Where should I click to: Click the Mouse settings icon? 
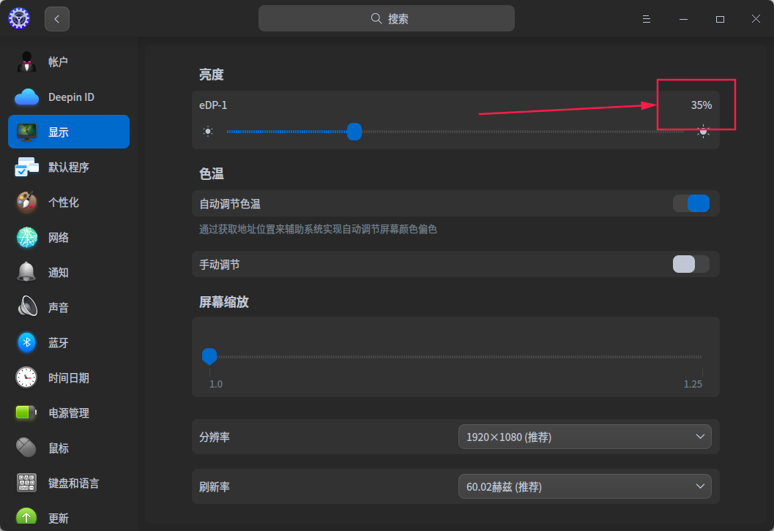click(27, 448)
